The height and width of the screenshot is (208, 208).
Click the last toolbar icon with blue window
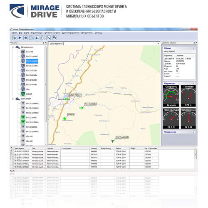54,38
